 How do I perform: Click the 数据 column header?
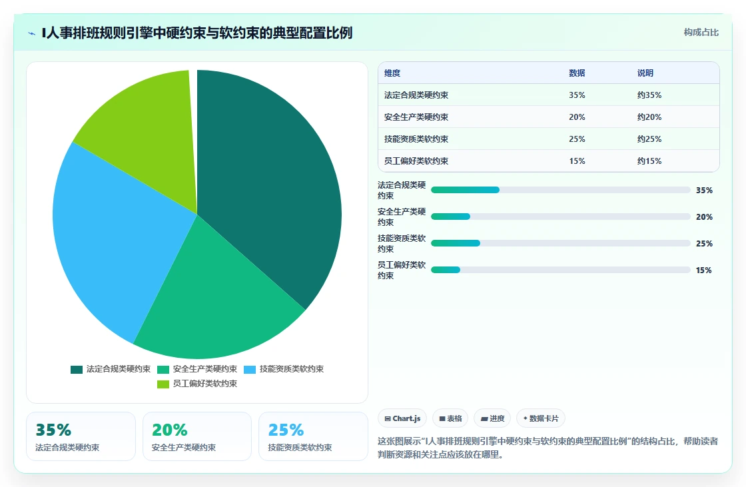click(x=577, y=73)
